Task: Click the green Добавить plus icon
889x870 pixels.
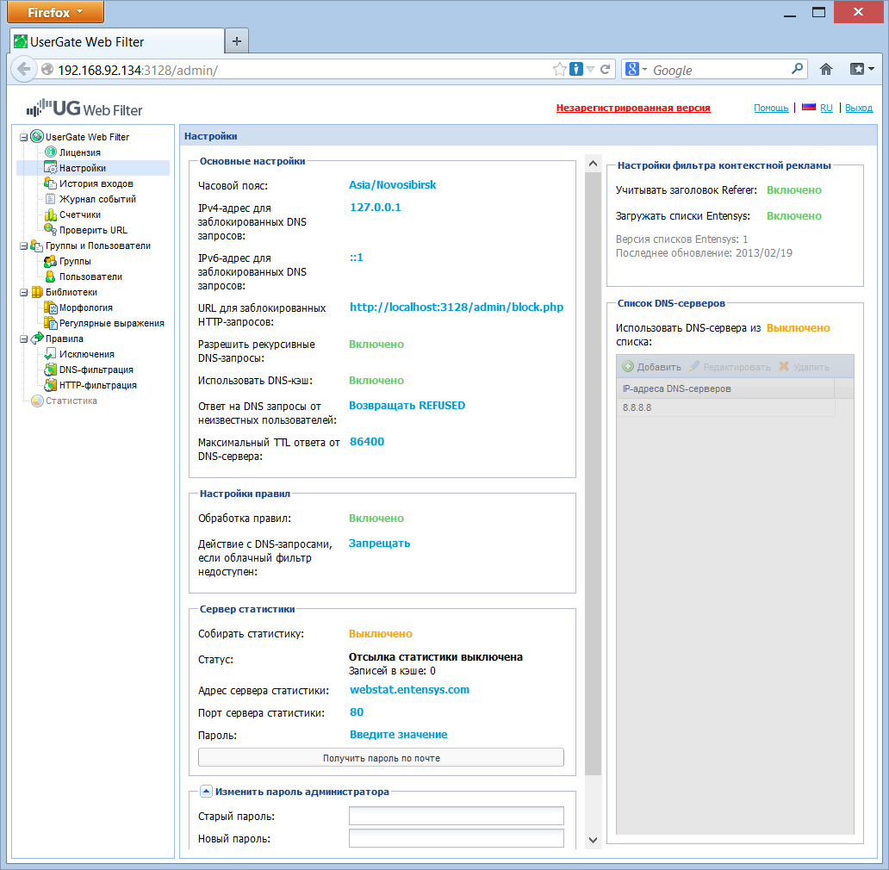Action: pos(628,366)
